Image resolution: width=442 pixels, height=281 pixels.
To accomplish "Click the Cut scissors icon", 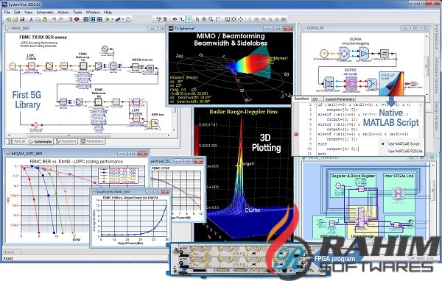I will (x=31, y=19).
